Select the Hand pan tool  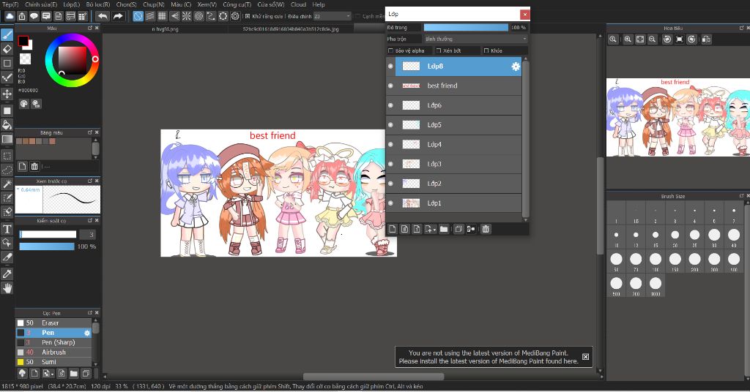click(7, 288)
